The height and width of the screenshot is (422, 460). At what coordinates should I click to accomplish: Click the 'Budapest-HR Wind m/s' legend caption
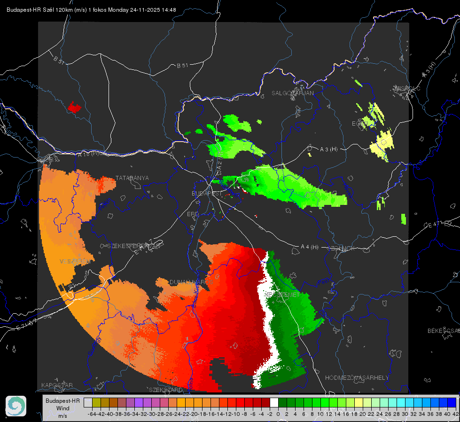(x=63, y=408)
